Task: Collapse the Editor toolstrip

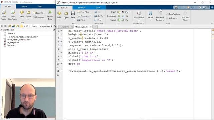Action: [212, 23]
